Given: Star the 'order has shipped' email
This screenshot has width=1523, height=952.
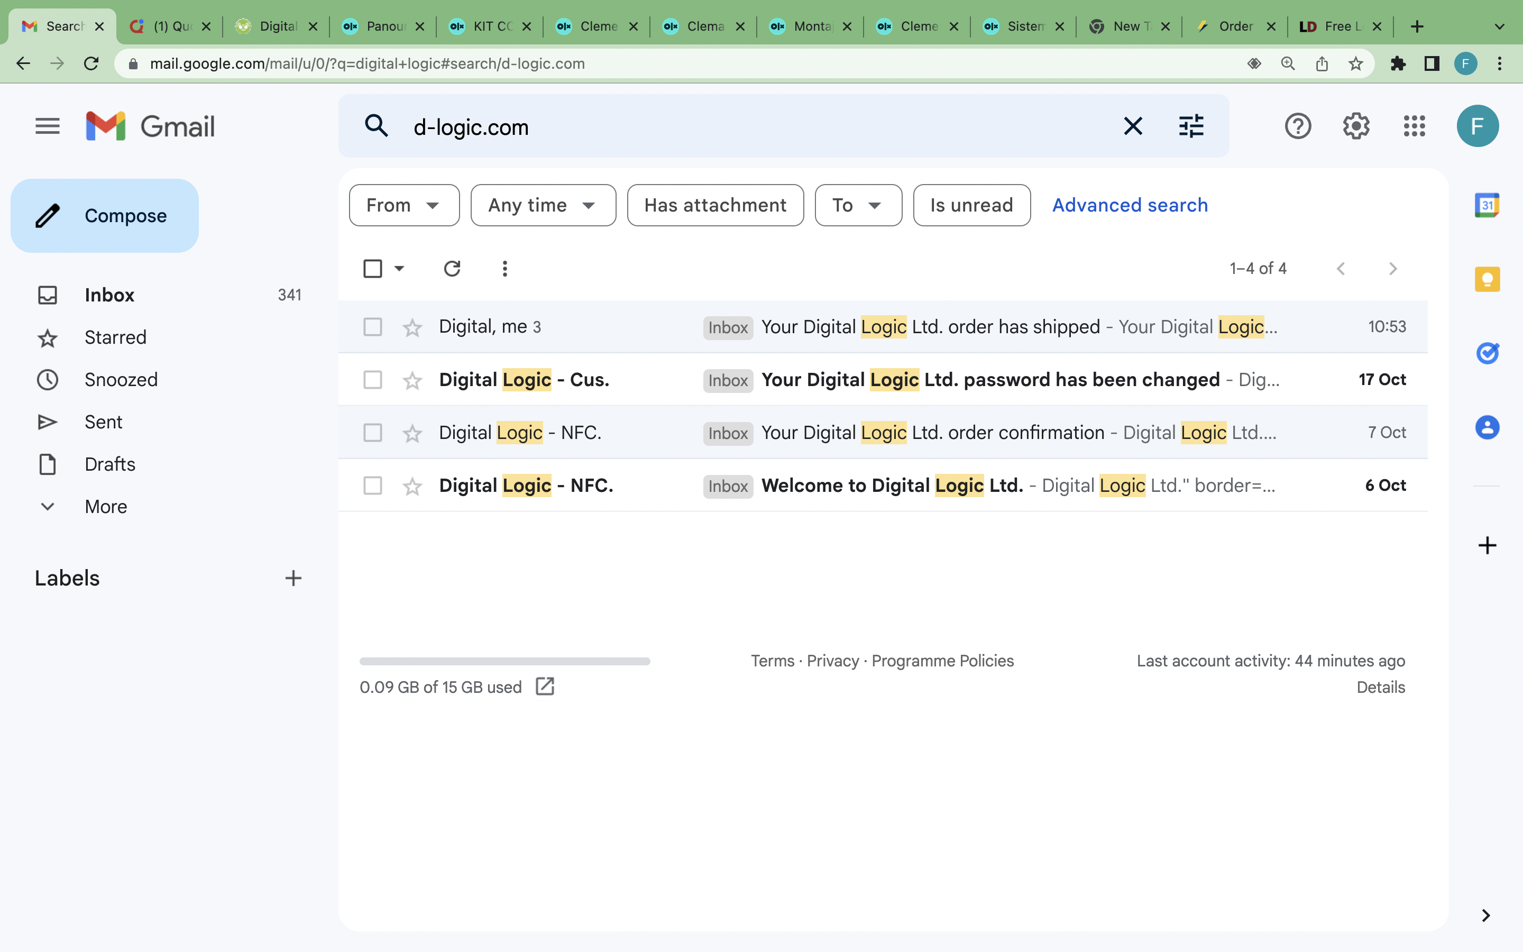Looking at the screenshot, I should (x=412, y=327).
